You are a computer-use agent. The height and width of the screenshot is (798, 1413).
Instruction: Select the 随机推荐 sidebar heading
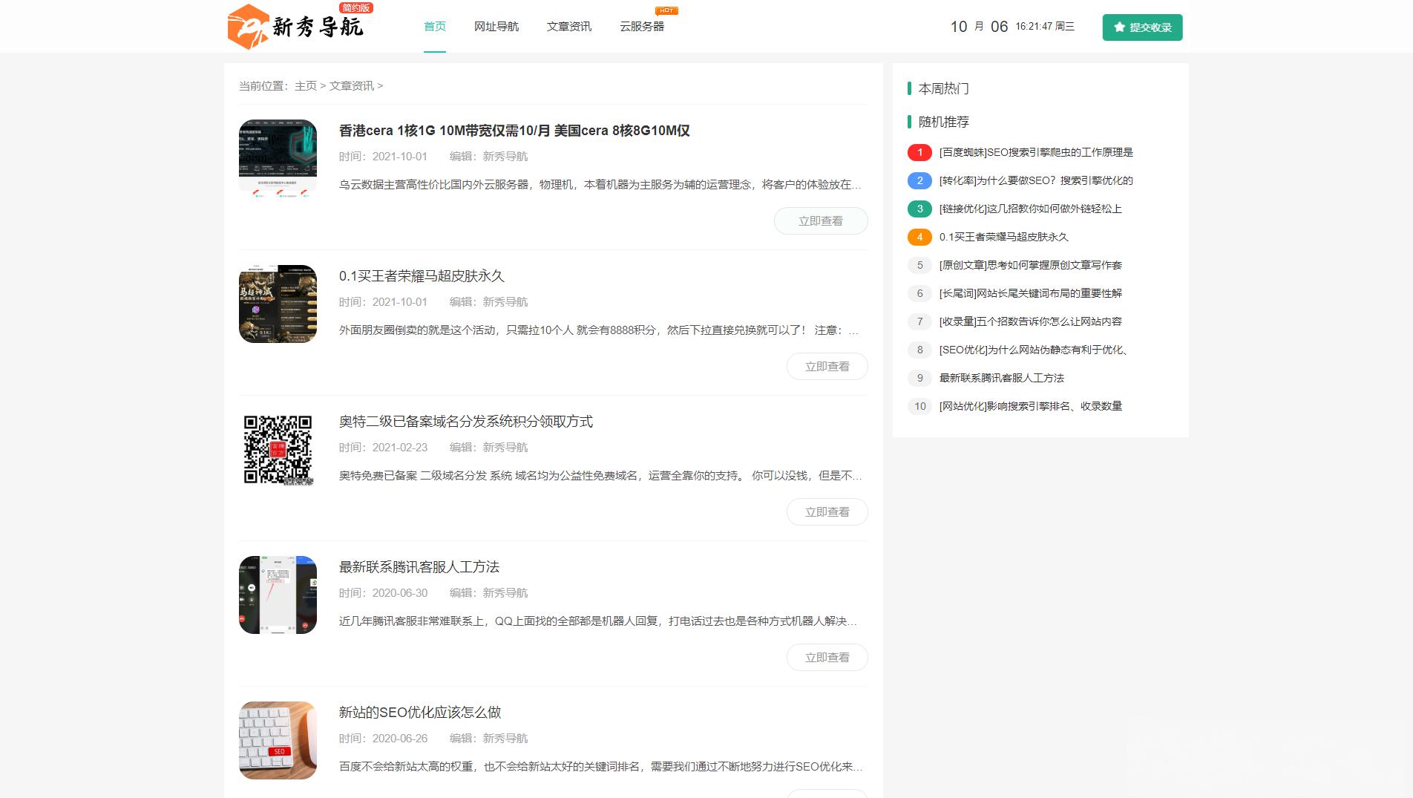[x=943, y=122]
